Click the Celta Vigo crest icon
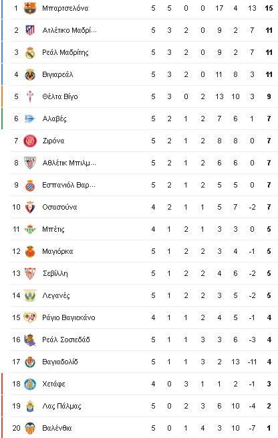 coord(30,96)
